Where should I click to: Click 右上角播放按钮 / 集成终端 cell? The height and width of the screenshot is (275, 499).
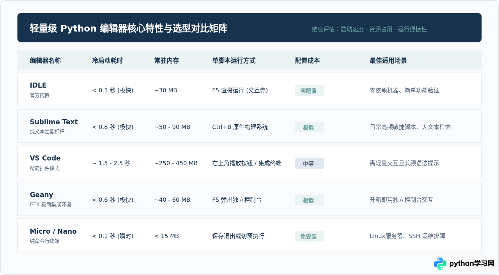point(247,163)
